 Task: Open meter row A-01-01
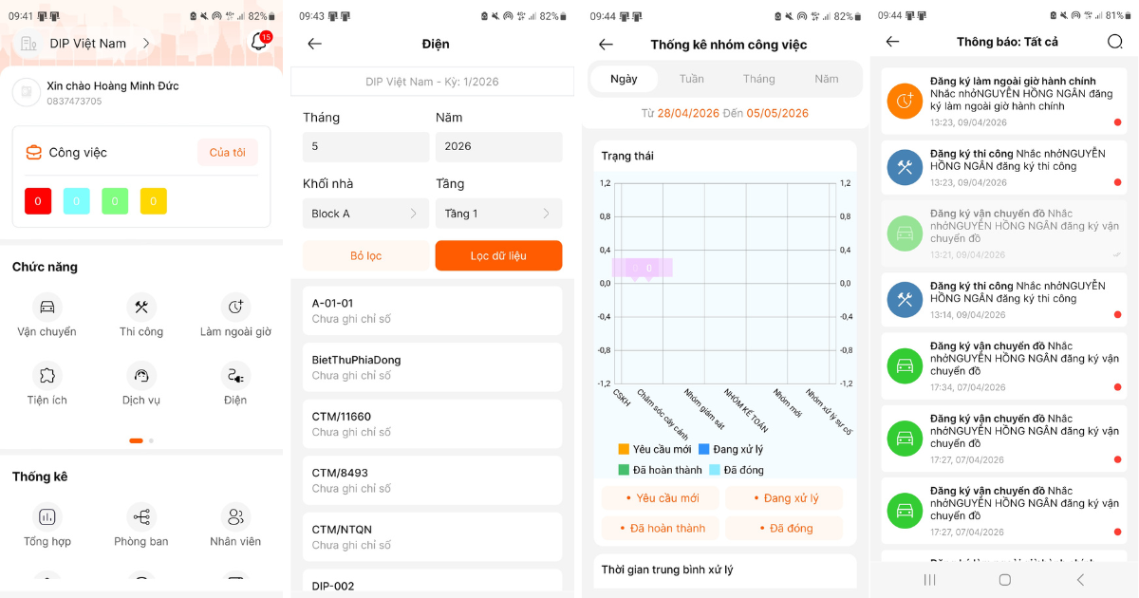[x=432, y=310]
